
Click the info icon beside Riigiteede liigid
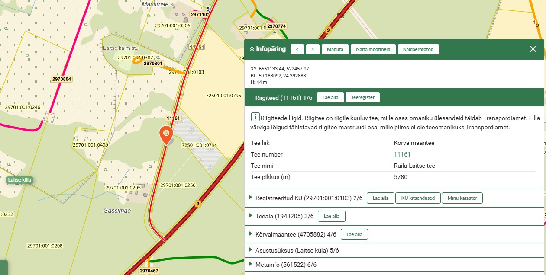coord(255,117)
